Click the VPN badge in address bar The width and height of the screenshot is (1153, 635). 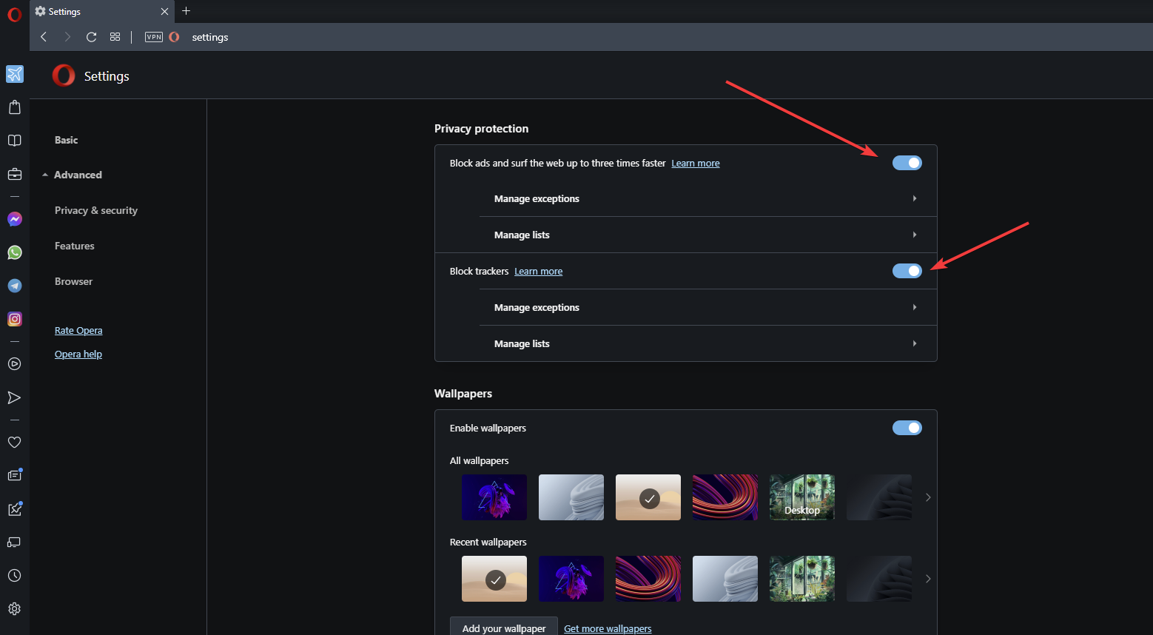[154, 37]
